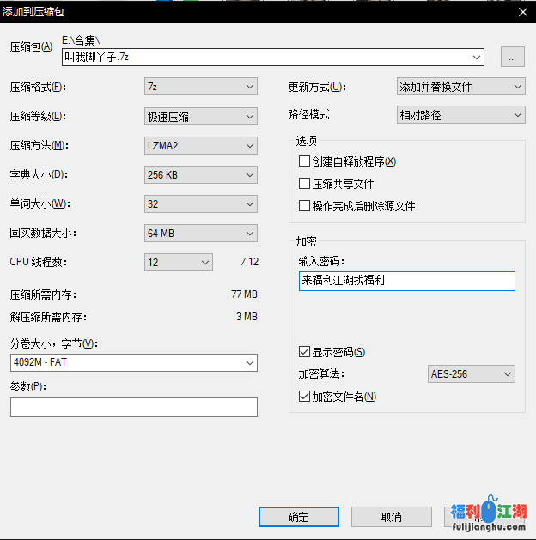Expand the 256 KB dictionary size dropdown
The height and width of the screenshot is (540, 536).
click(x=201, y=174)
